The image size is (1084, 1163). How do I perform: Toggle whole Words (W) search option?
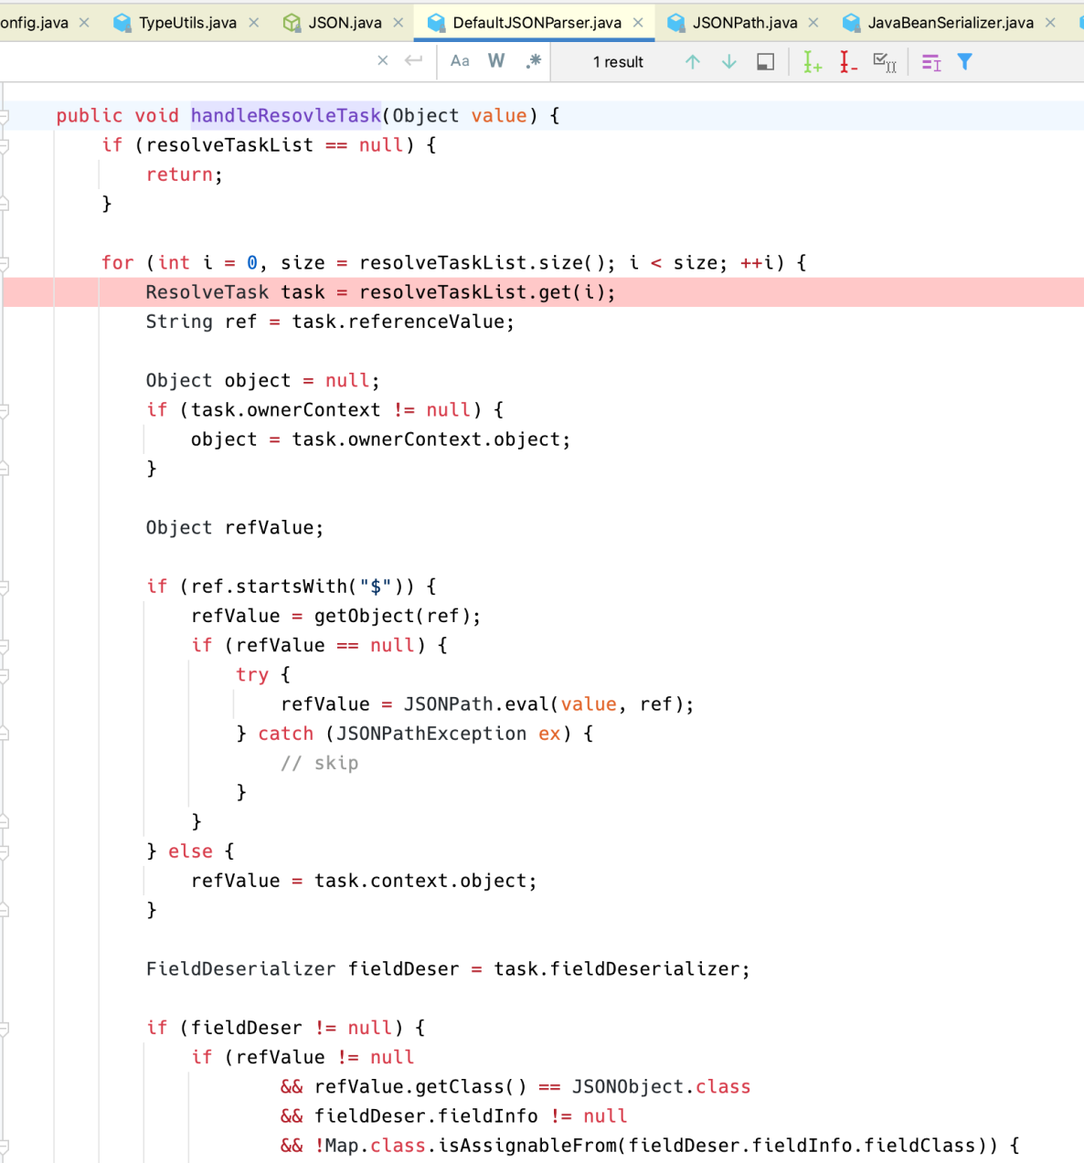pos(496,61)
